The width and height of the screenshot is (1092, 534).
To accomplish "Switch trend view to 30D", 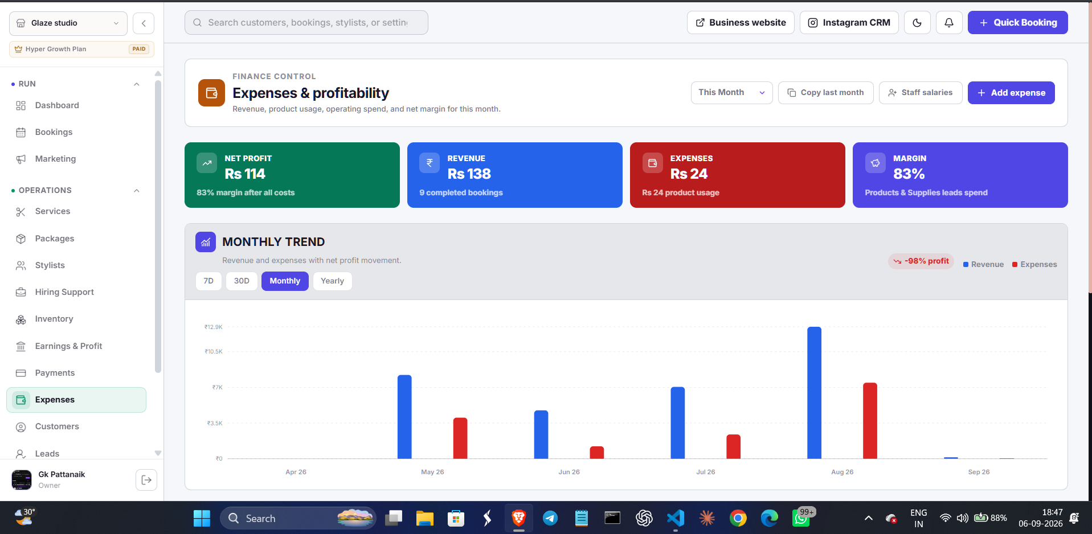I will click(x=242, y=281).
